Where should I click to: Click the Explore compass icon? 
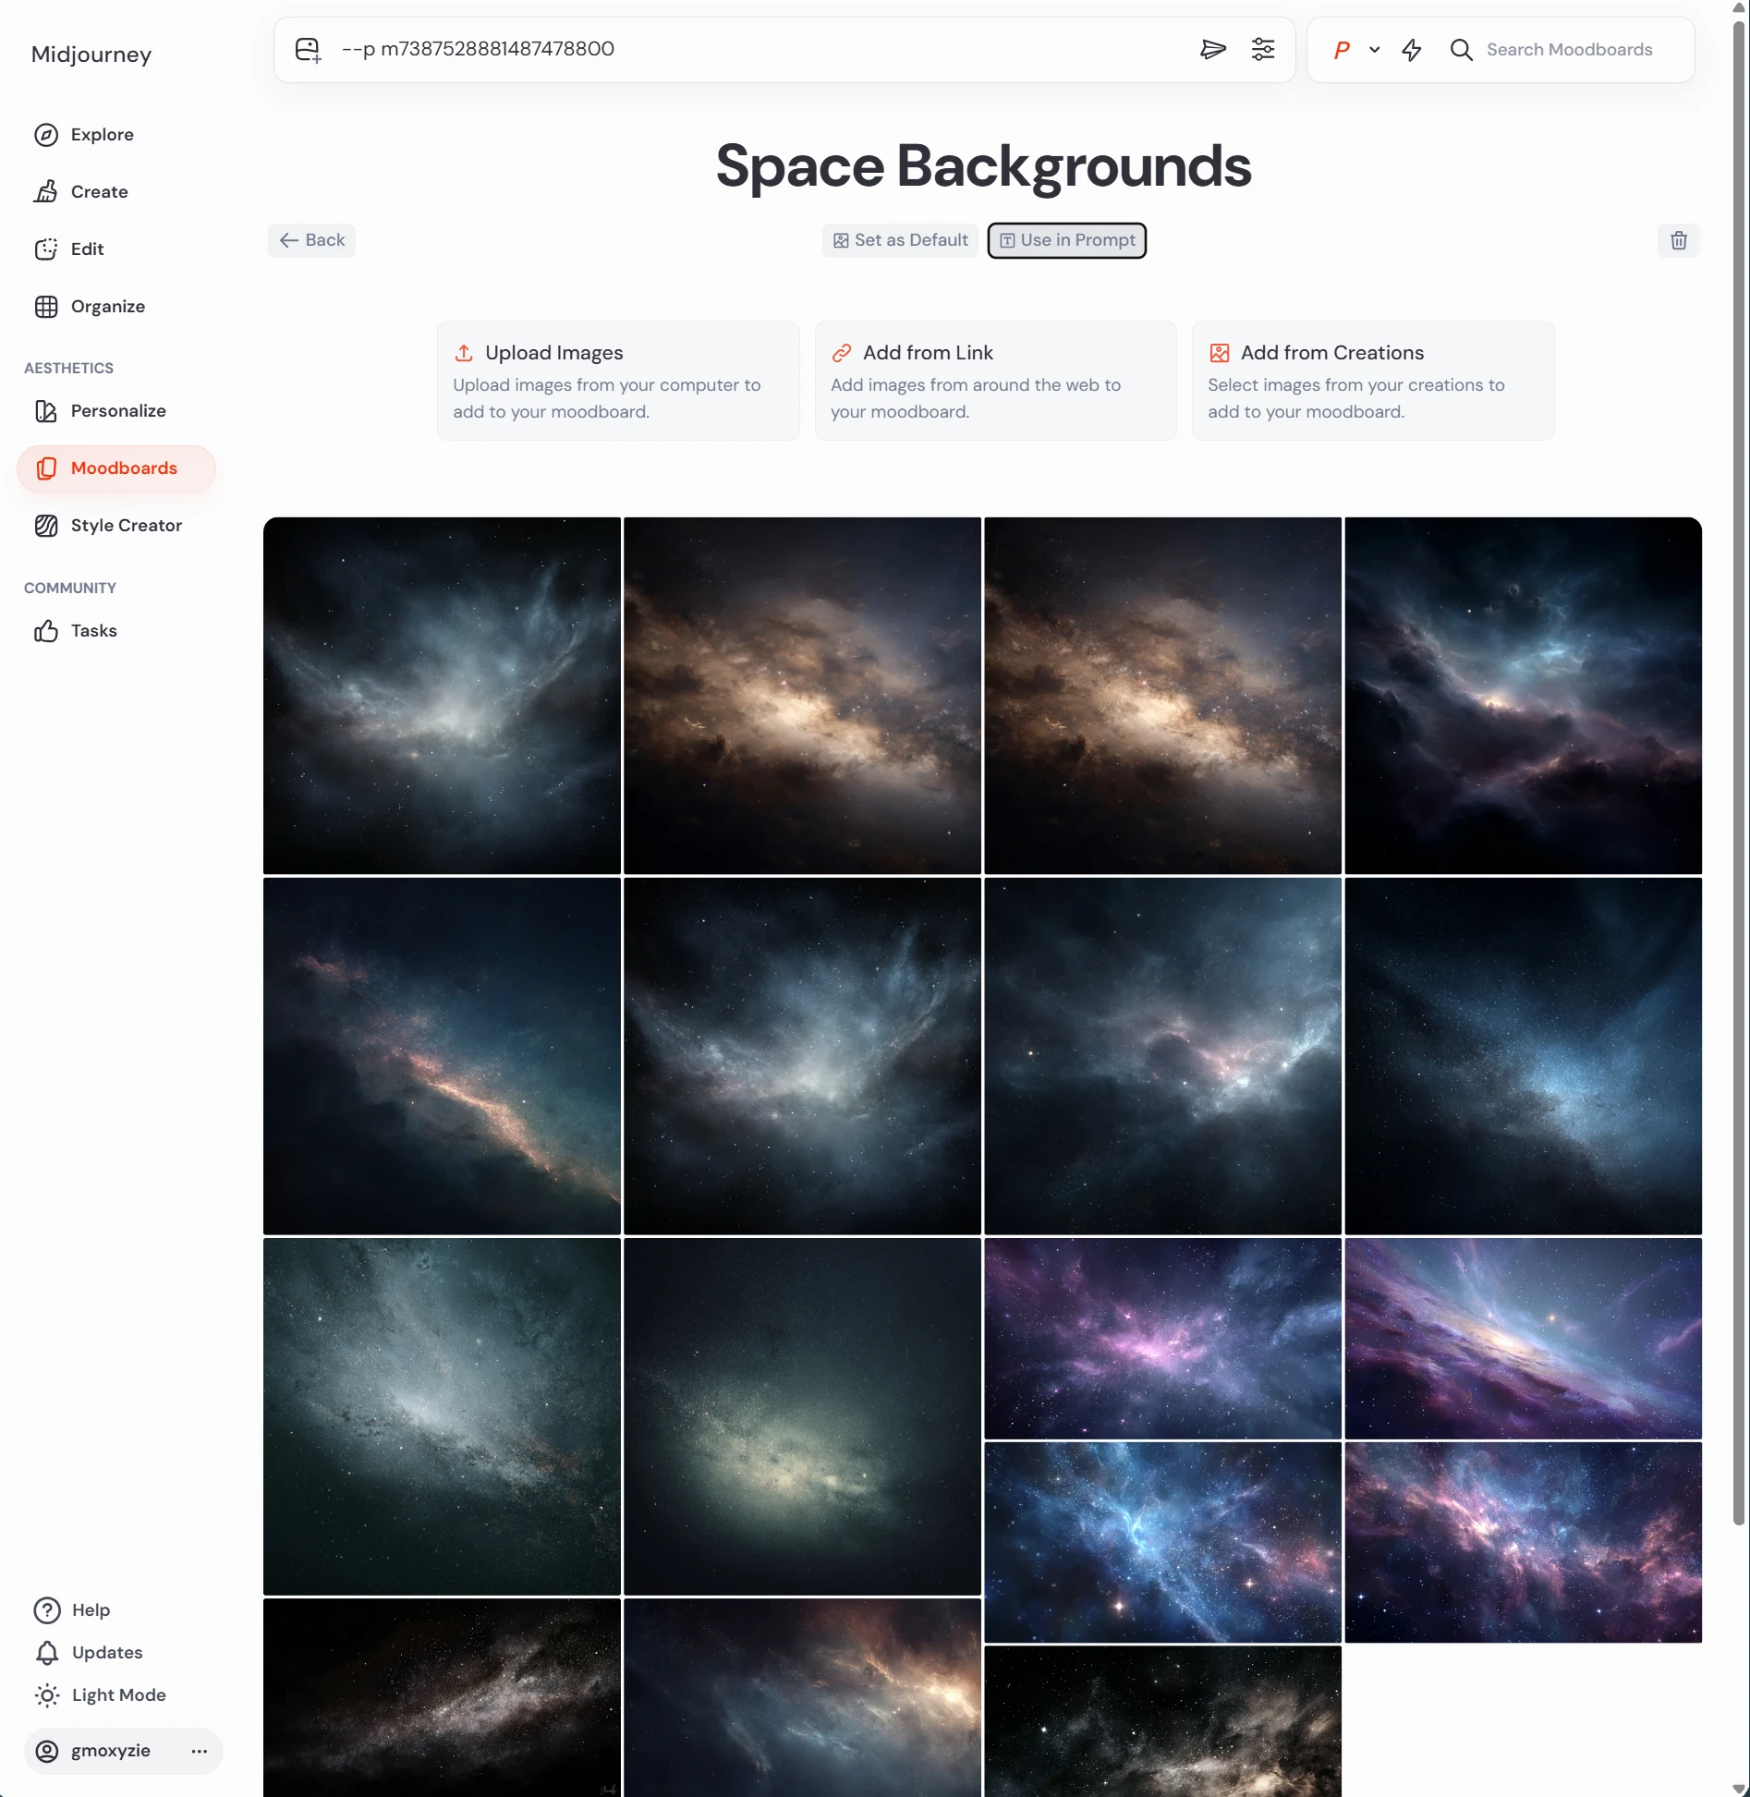[46, 135]
